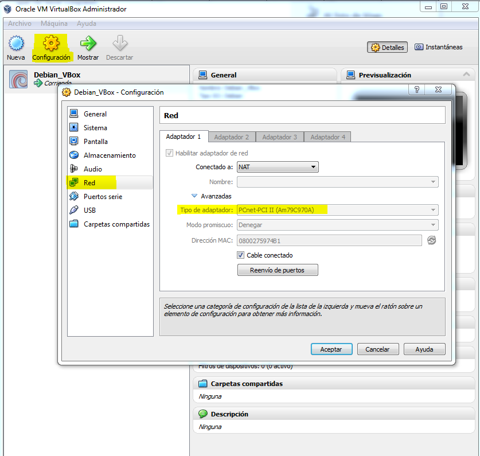Click the Nueva toolbar icon
This screenshot has height=456, width=480.
(16, 43)
